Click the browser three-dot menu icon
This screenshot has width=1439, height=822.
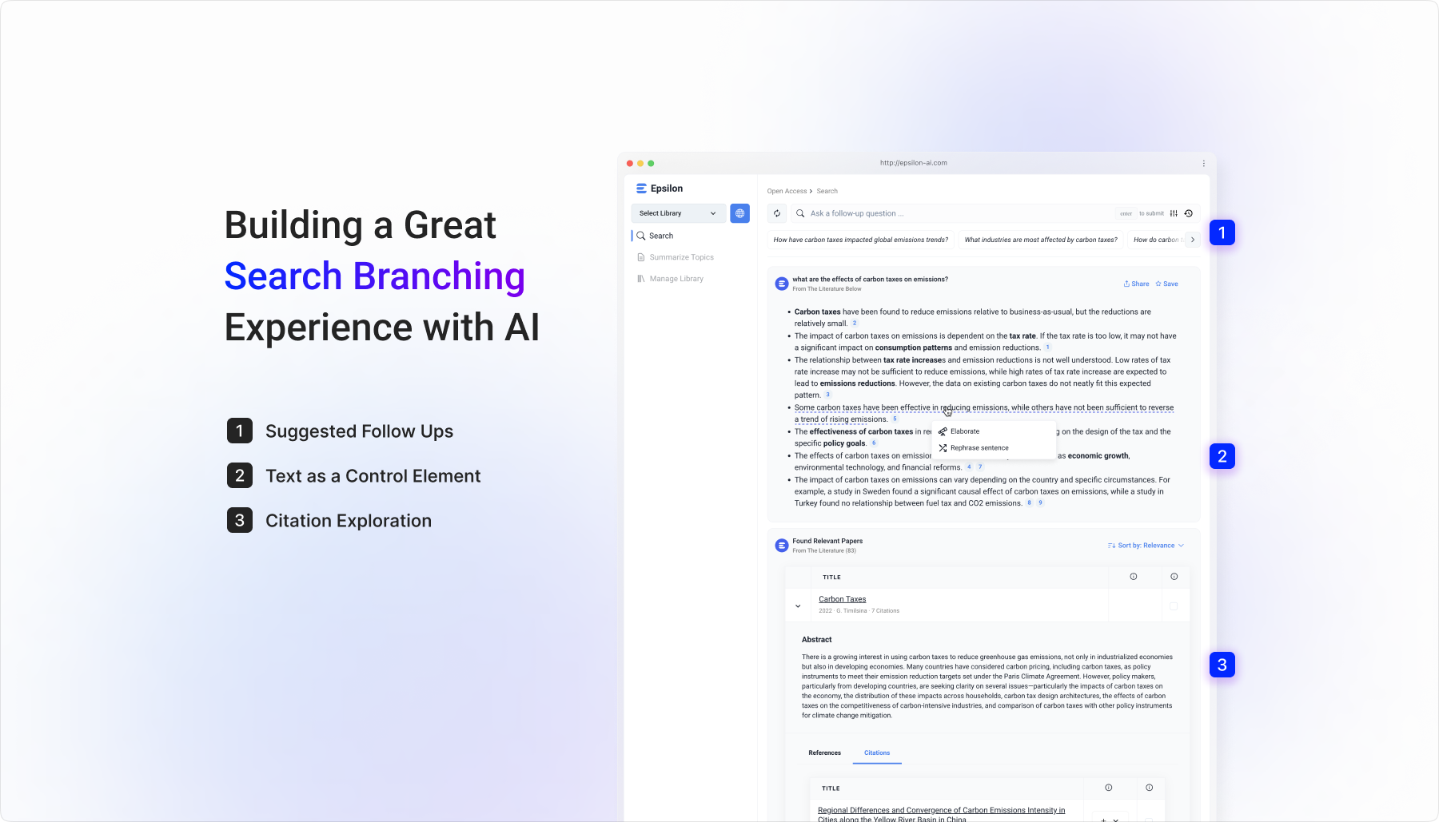[x=1203, y=163]
